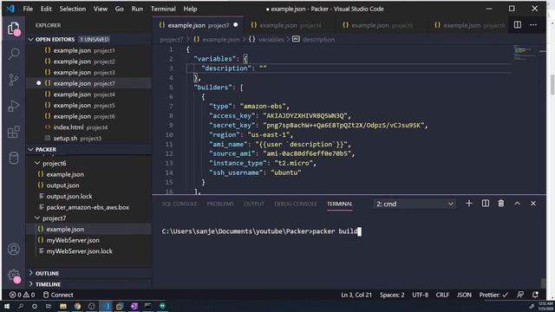Open editor More Actions ellipsis

533,25
